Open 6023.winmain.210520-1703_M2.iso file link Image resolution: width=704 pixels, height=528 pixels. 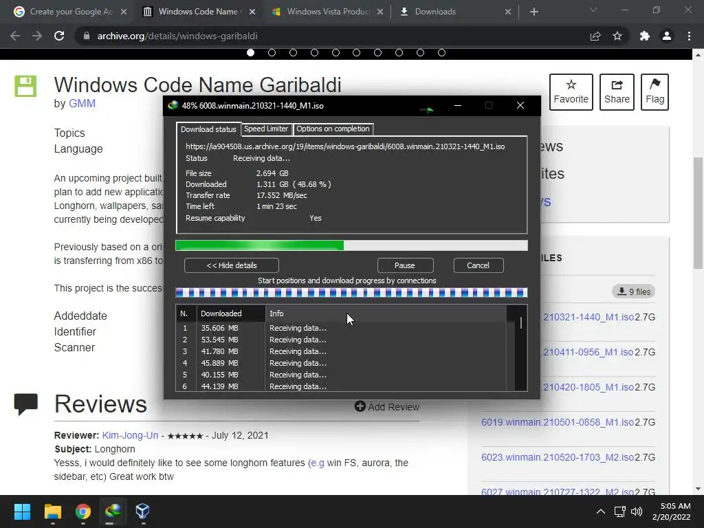(557, 457)
